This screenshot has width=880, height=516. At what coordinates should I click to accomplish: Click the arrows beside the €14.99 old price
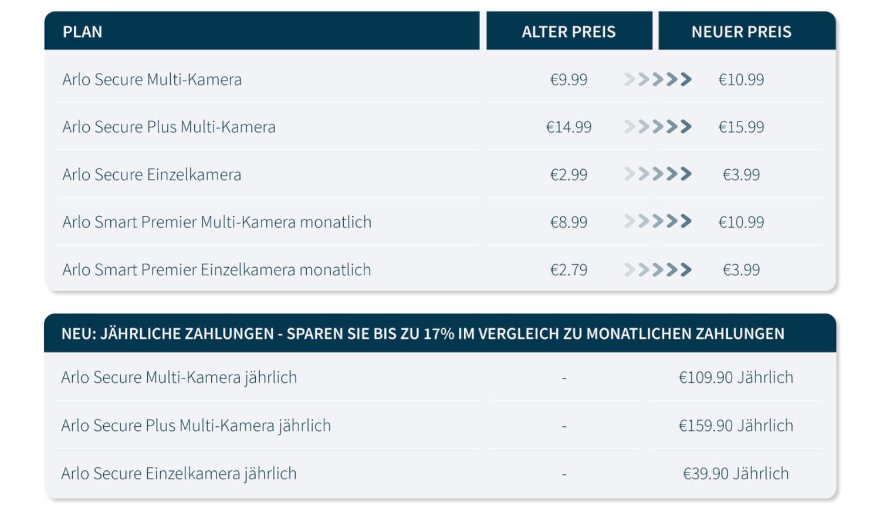point(658,127)
